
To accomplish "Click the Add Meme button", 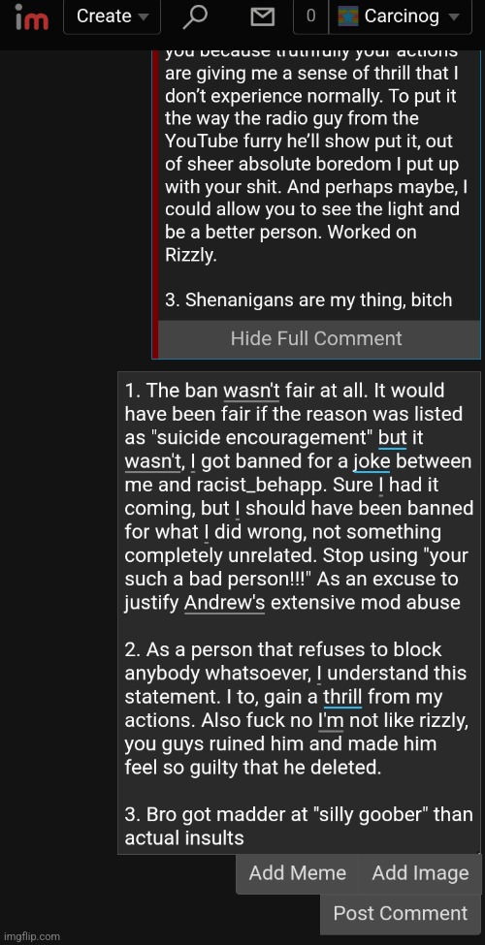I will pyautogui.click(x=298, y=872).
